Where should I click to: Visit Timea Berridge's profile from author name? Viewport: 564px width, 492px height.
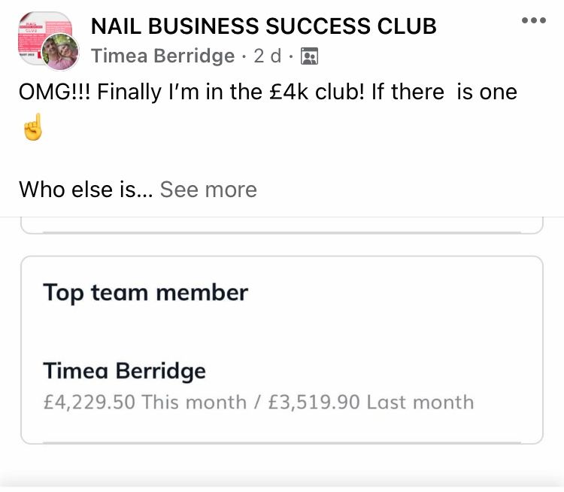(162, 56)
